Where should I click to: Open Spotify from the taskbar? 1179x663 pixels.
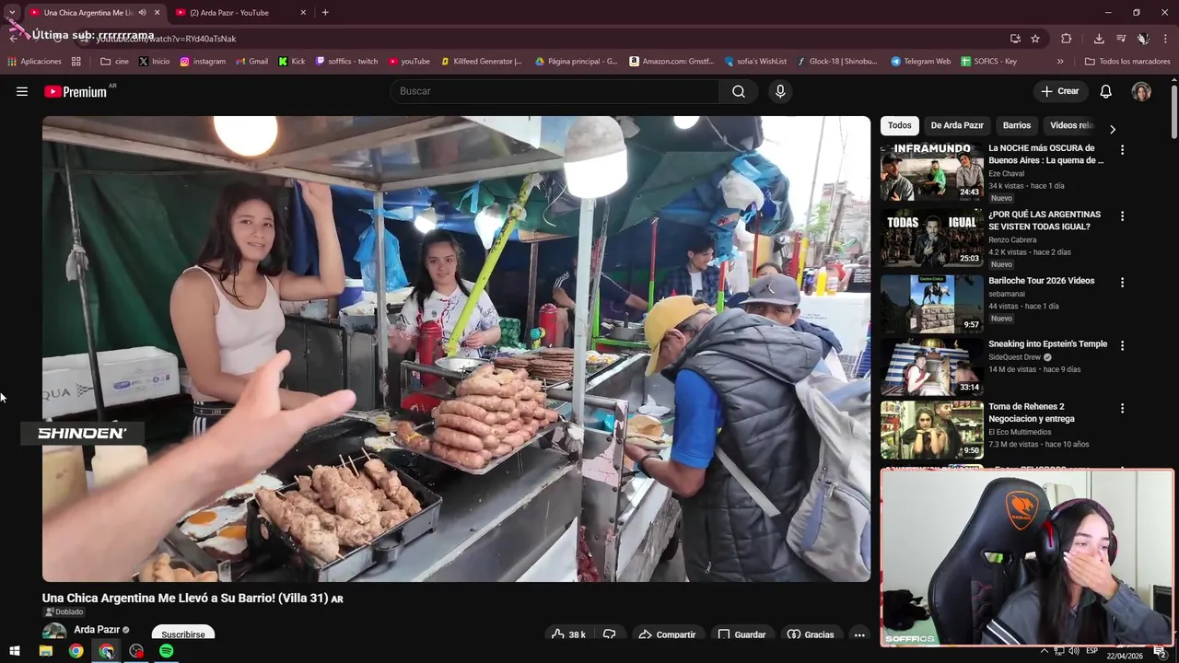[166, 651]
